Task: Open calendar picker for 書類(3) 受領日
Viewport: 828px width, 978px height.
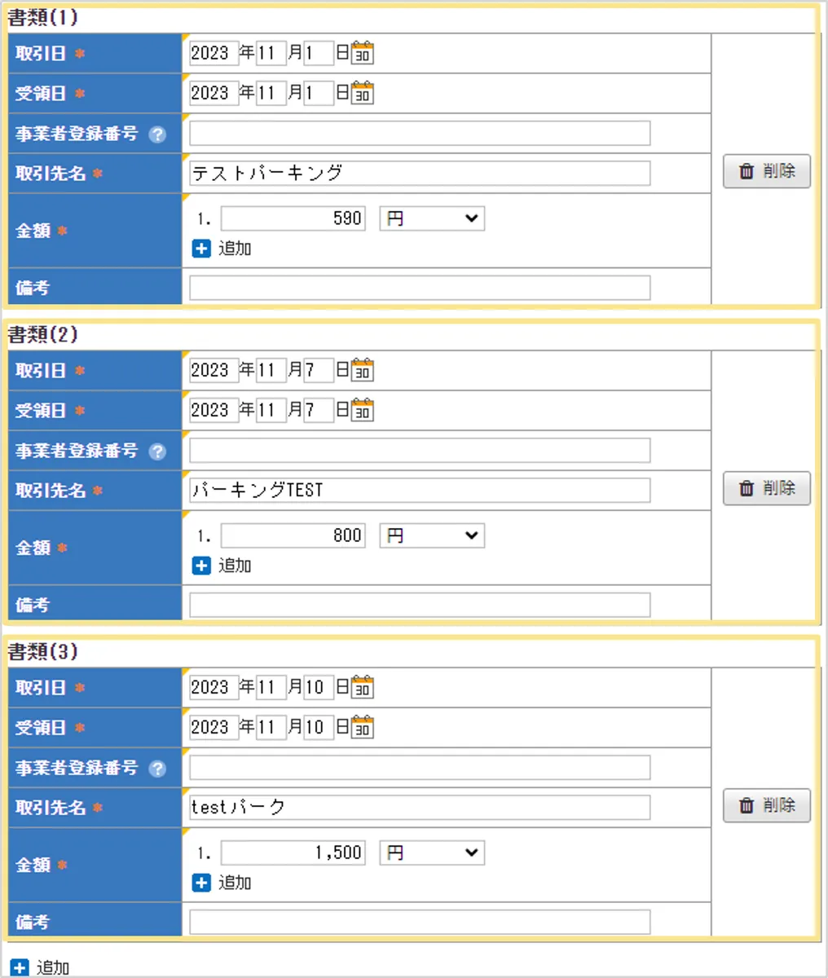Action: [x=363, y=727]
